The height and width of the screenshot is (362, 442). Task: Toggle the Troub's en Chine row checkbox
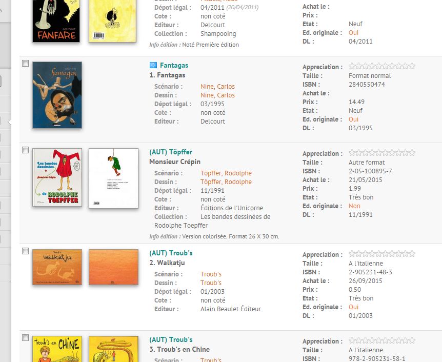(x=25, y=337)
